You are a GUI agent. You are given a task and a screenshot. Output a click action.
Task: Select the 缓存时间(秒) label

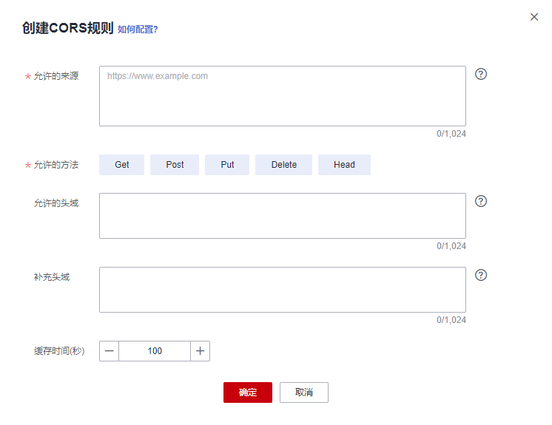[x=59, y=351]
